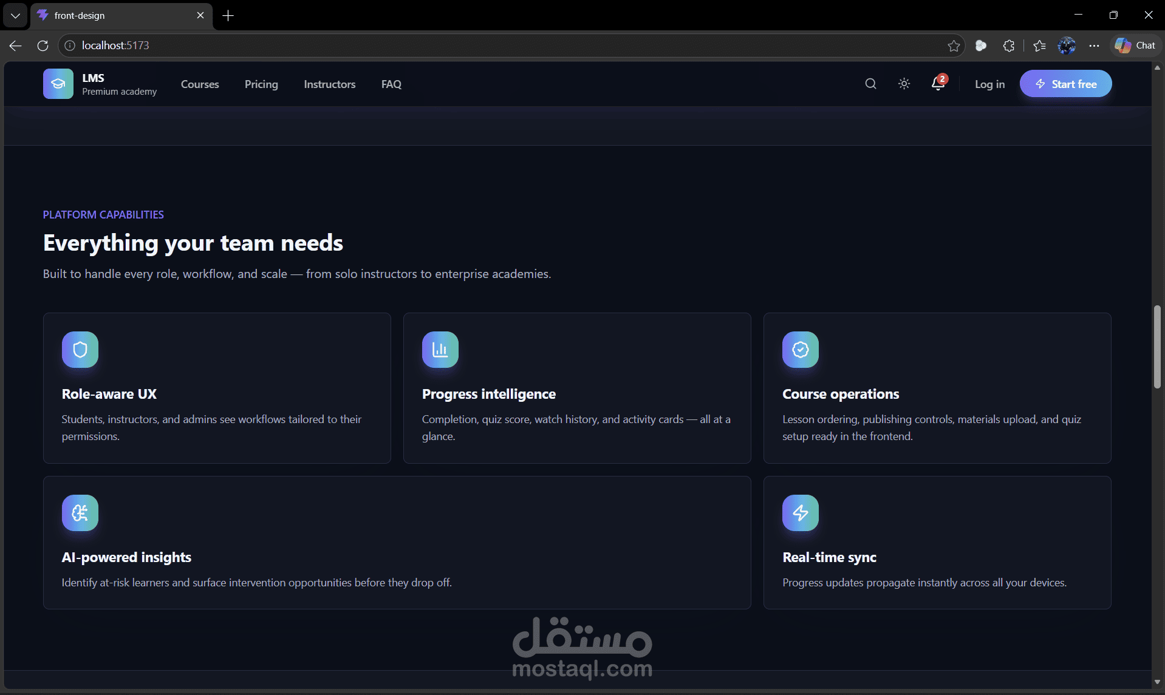Viewport: 1165px width, 695px height.
Task: Click the LMS graduation cap logo
Action: (58, 84)
